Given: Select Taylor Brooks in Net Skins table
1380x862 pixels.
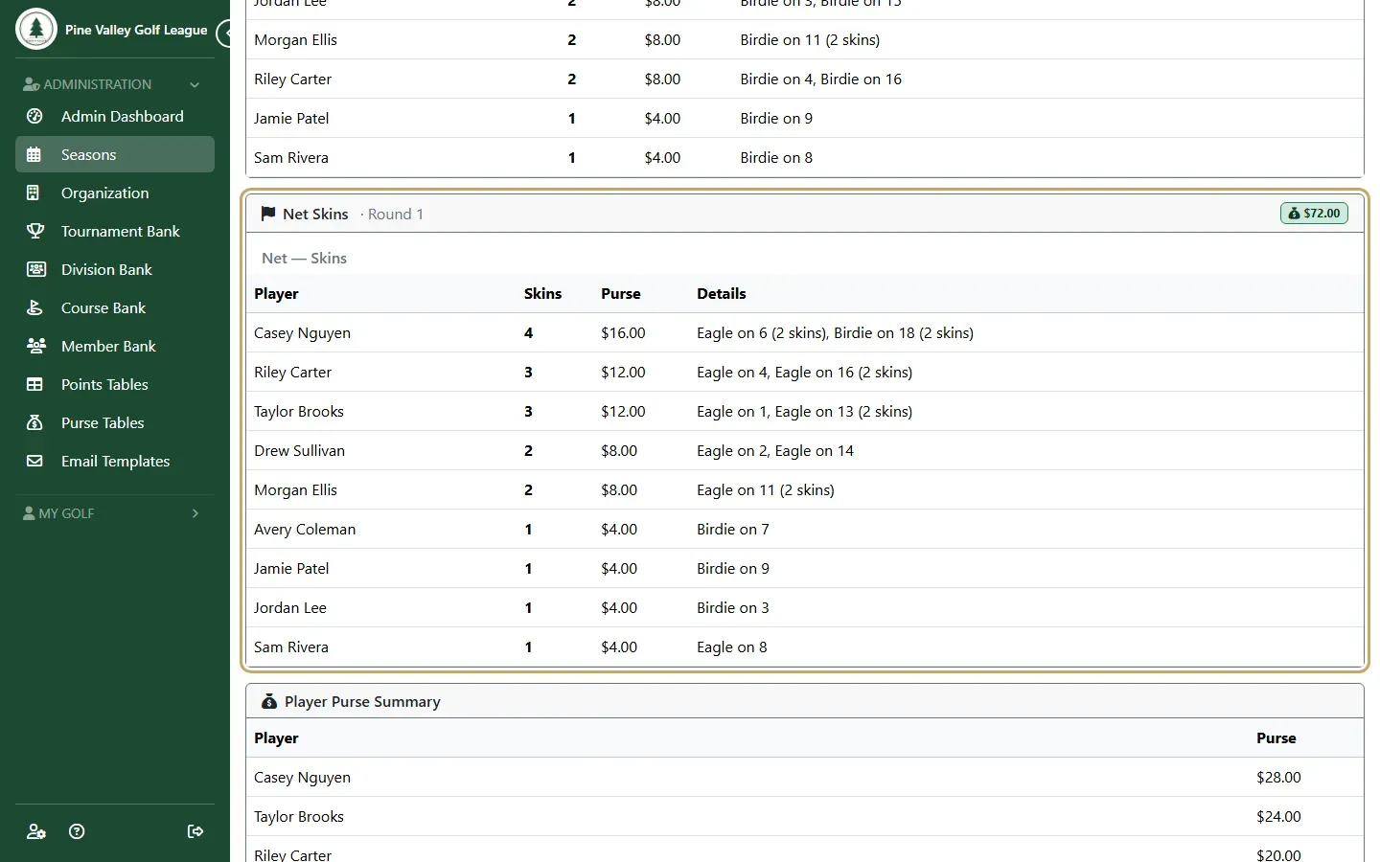Looking at the screenshot, I should click(299, 412).
